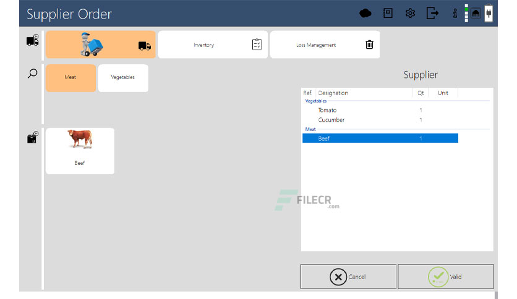517x299 pixels.
Task: Open the notebook icon in header
Action: 388,13
